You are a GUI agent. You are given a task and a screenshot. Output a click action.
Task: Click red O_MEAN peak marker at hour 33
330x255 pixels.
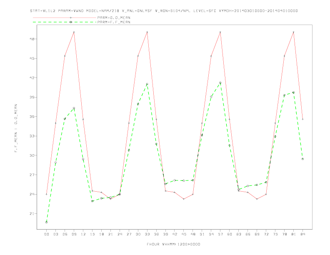coord(147,32)
